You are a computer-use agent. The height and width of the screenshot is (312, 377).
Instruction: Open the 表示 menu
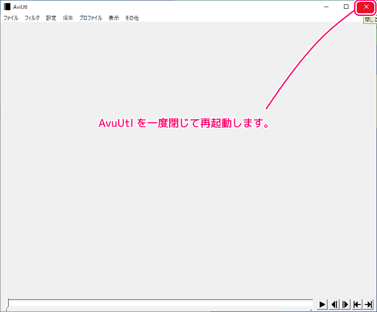click(113, 18)
